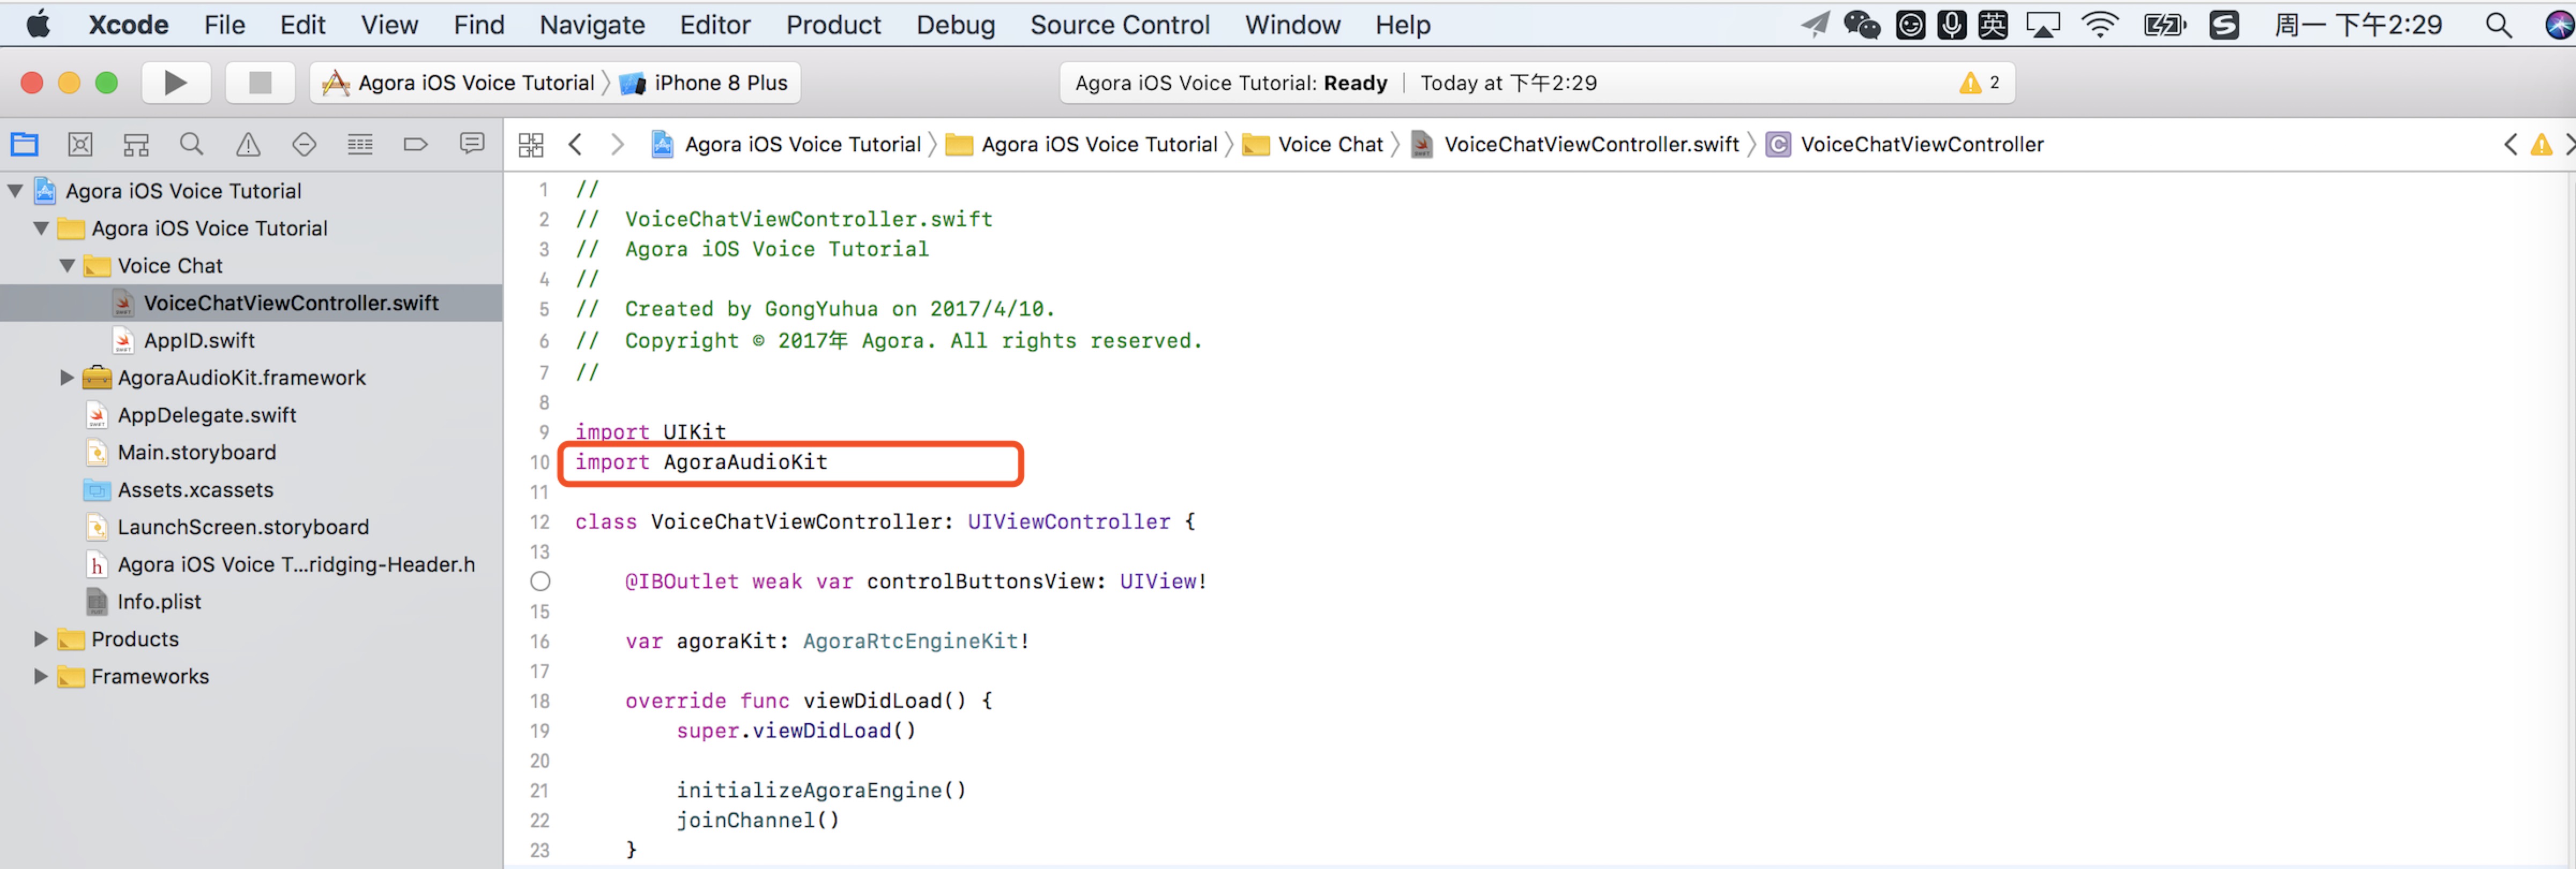Open the Breakpoint navigator
This screenshot has width=2576, height=869.
coord(415,145)
